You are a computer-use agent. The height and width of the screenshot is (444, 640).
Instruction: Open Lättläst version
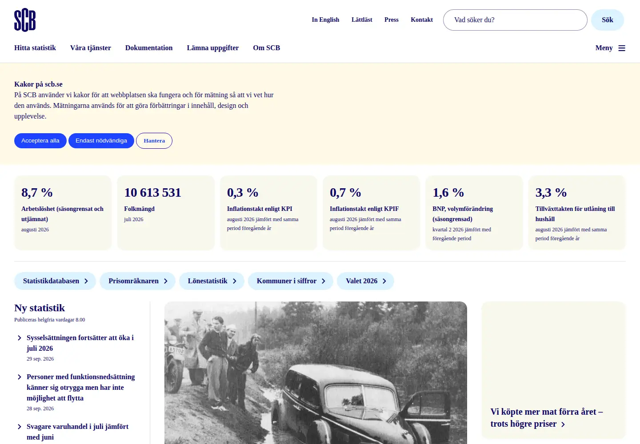[362, 20]
